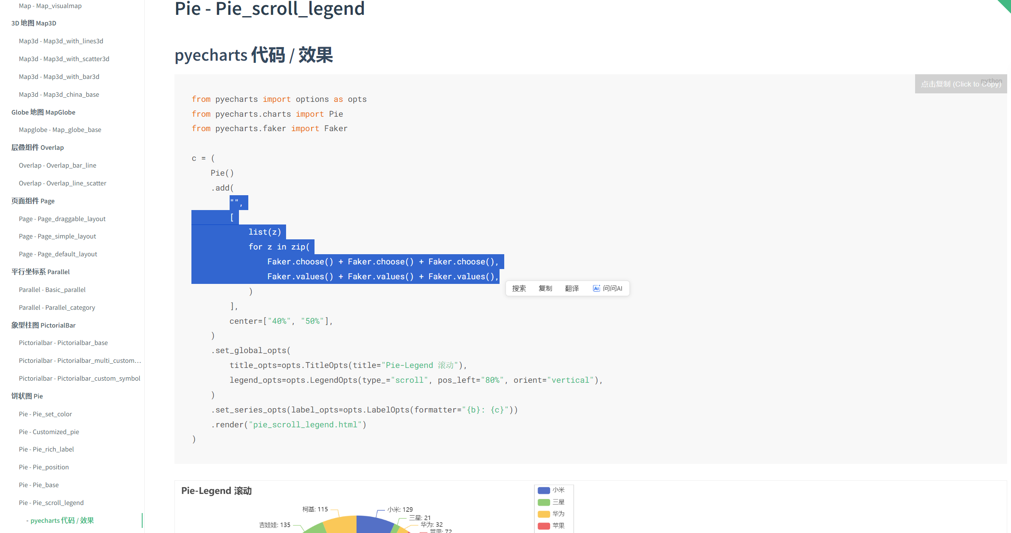
Task: Toggle the 华为 legend swatch
Action: 544,514
